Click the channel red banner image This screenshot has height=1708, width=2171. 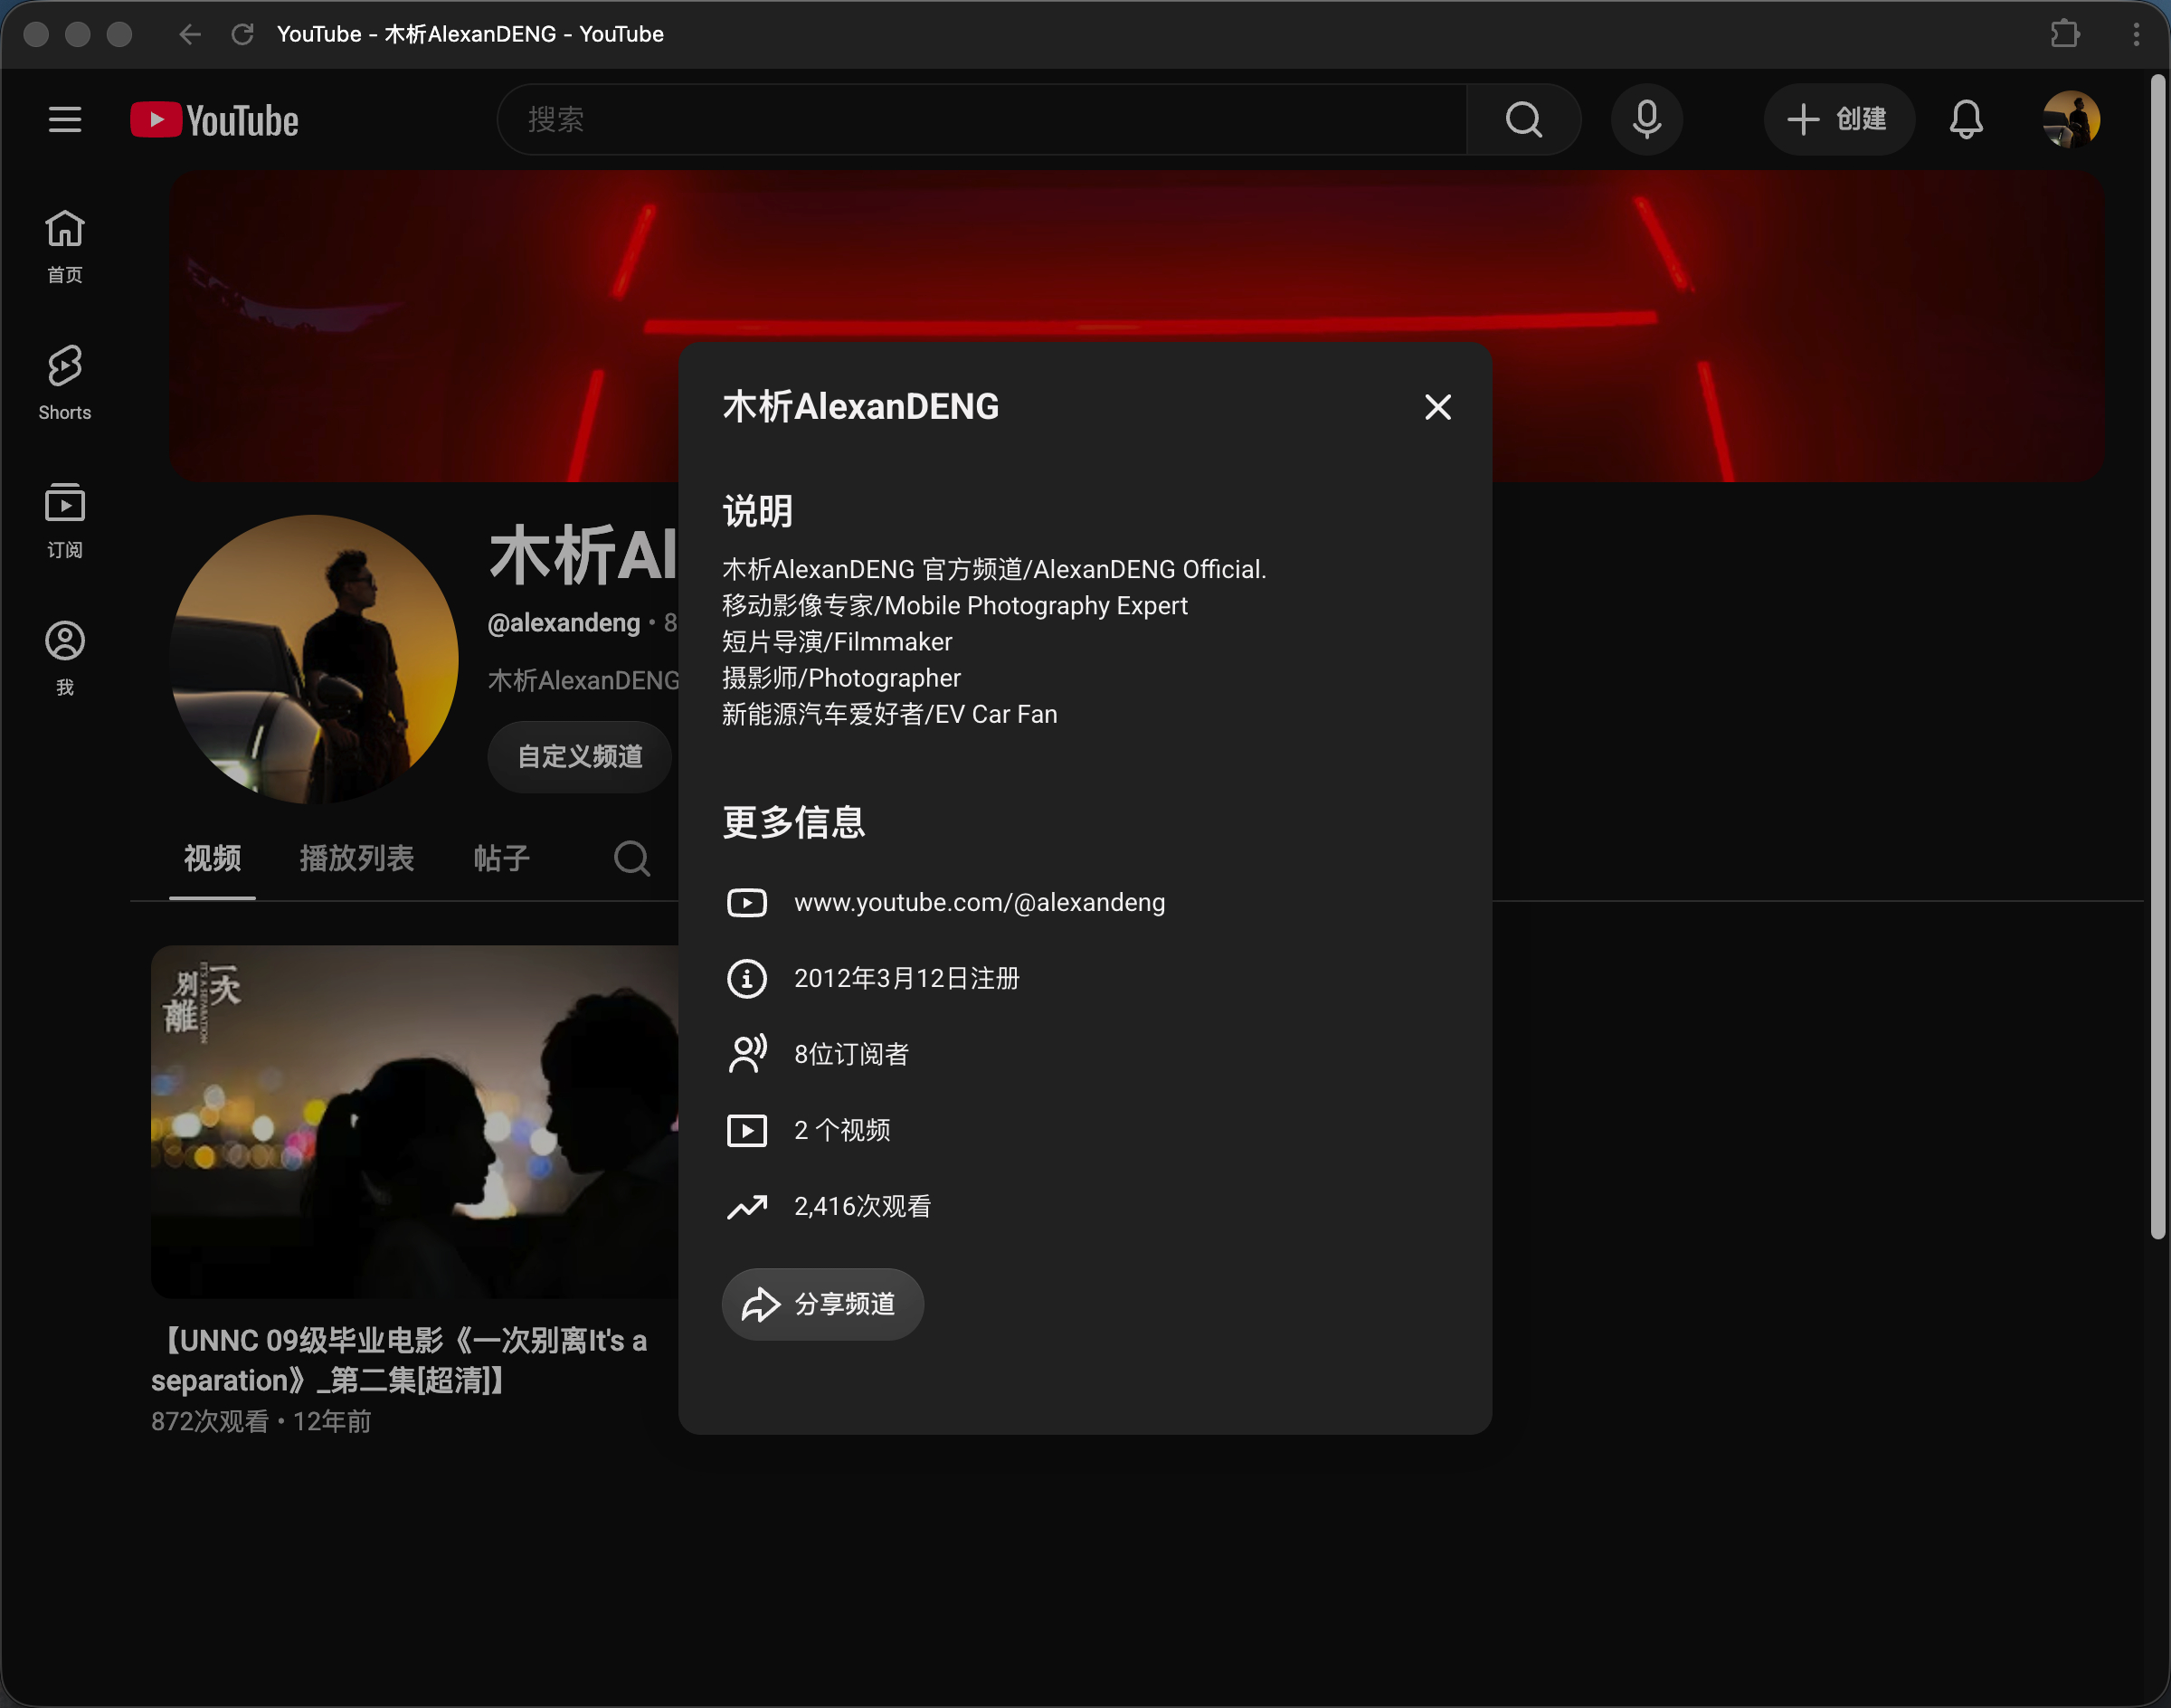click(x=1137, y=325)
